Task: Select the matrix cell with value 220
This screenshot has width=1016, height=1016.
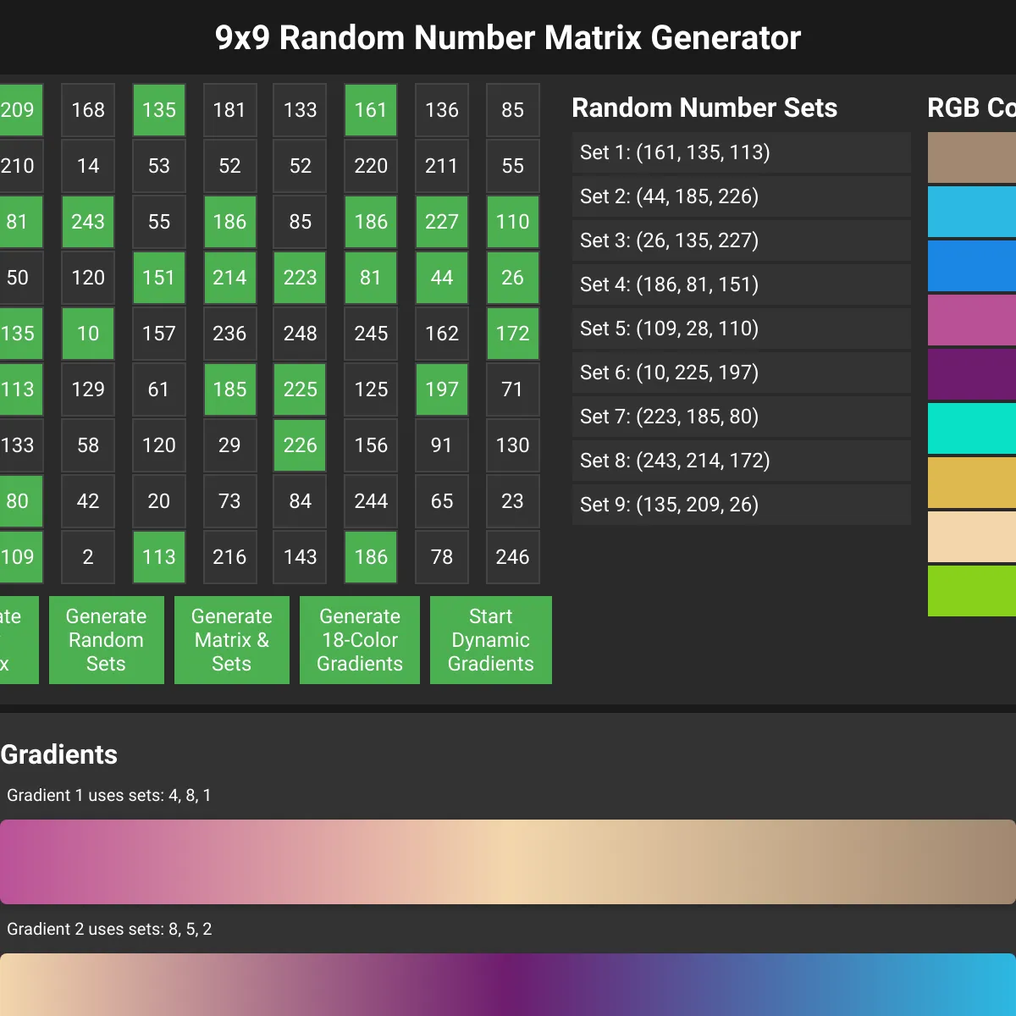Action: (370, 166)
